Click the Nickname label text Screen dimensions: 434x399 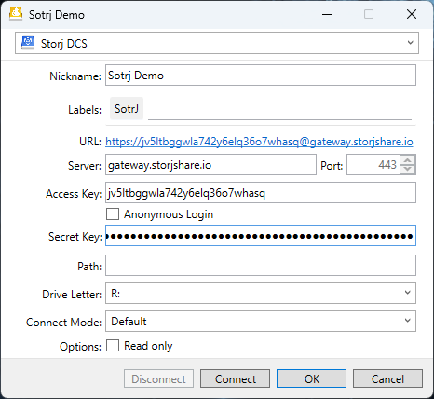(x=75, y=76)
